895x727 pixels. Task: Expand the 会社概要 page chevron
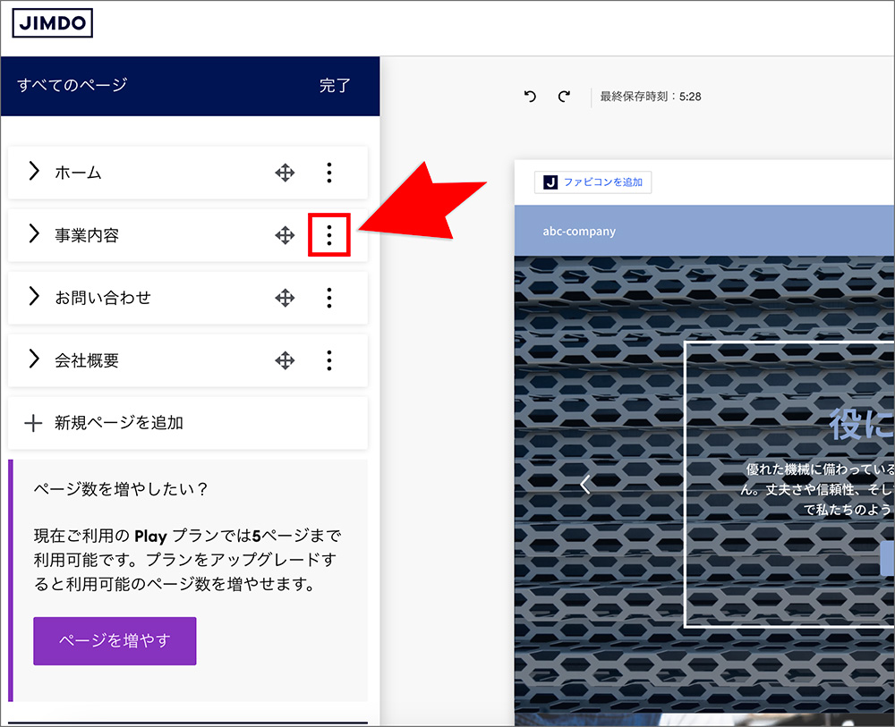(34, 359)
